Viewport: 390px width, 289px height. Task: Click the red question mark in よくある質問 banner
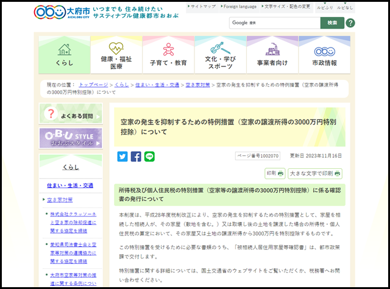51,113
